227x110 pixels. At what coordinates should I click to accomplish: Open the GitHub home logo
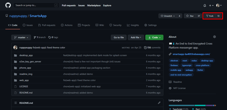(x=8, y=5)
